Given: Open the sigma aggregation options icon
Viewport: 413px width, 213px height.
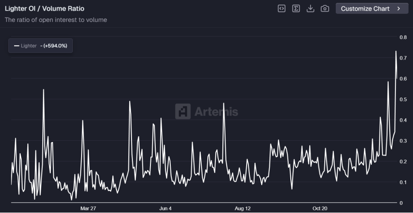Looking at the screenshot, I should [x=296, y=8].
